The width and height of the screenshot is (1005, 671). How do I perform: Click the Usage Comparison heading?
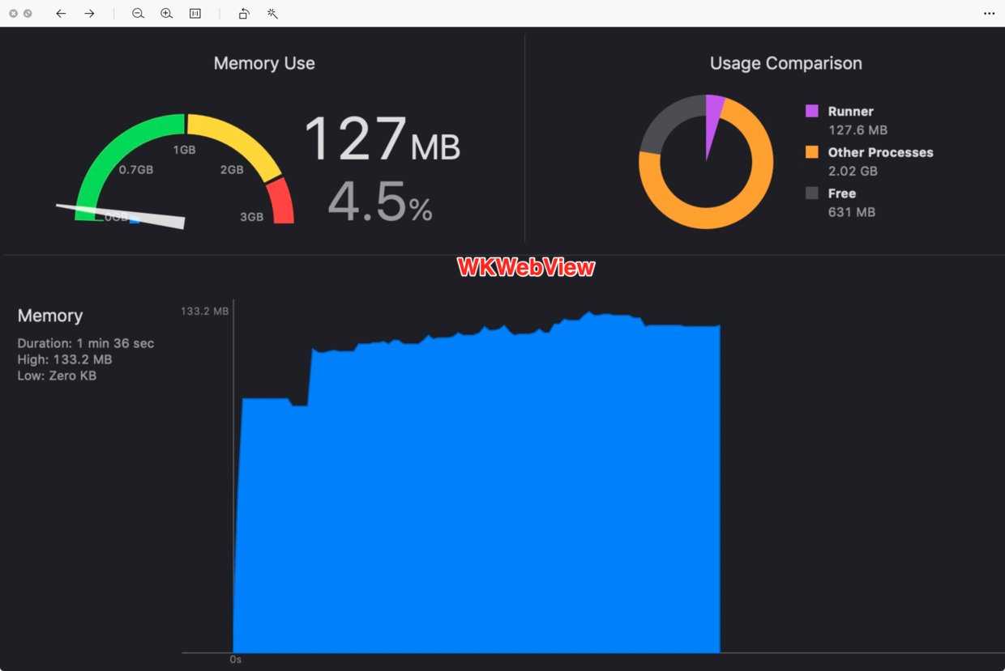click(786, 63)
